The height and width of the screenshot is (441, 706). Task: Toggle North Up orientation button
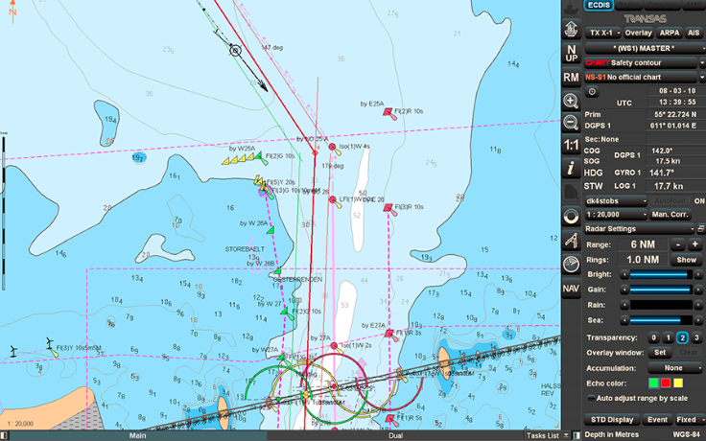tap(571, 53)
